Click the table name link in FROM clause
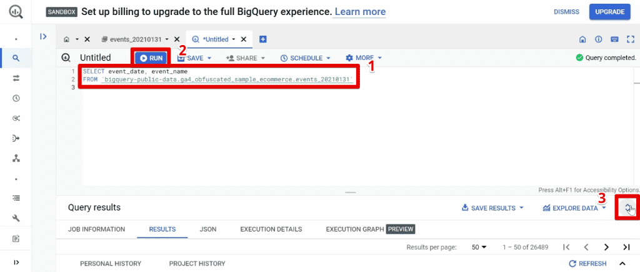Image resolution: width=640 pixels, height=272 pixels. [x=227, y=79]
